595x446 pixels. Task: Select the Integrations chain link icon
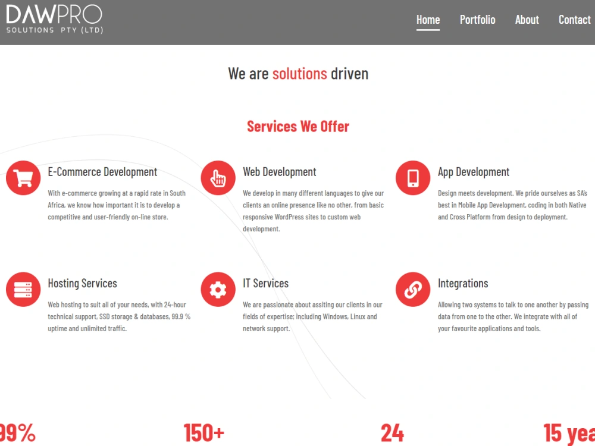click(x=413, y=289)
